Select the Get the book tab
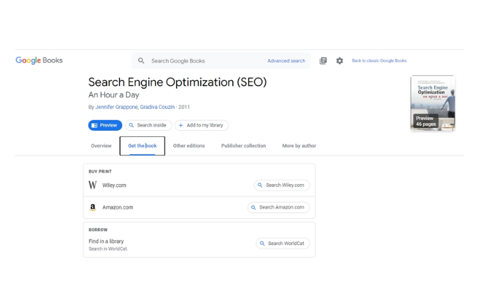 pos(143,146)
